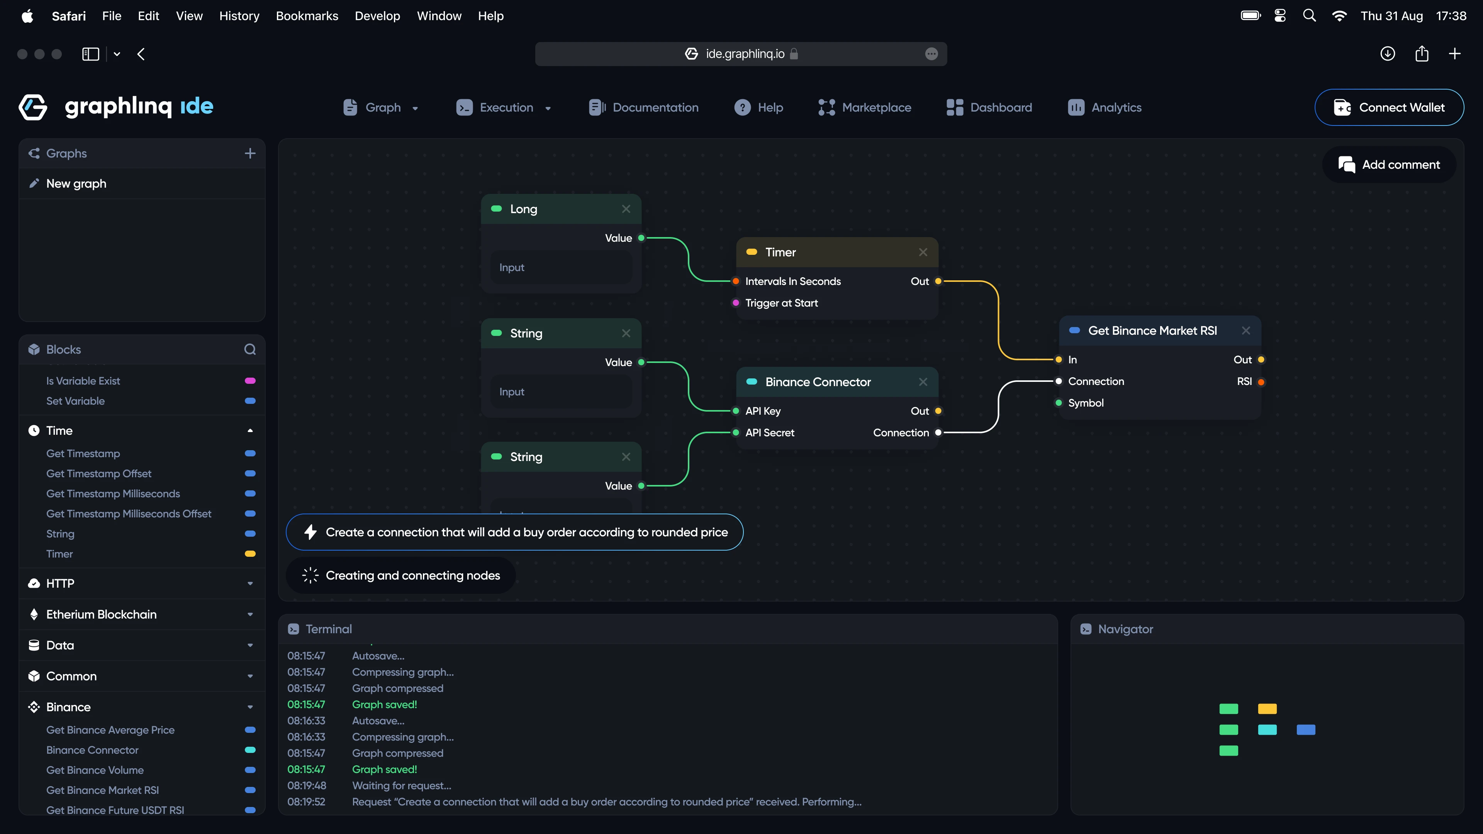1483x834 pixels.
Task: Open the Documentation panel icon
Action: [x=596, y=107]
